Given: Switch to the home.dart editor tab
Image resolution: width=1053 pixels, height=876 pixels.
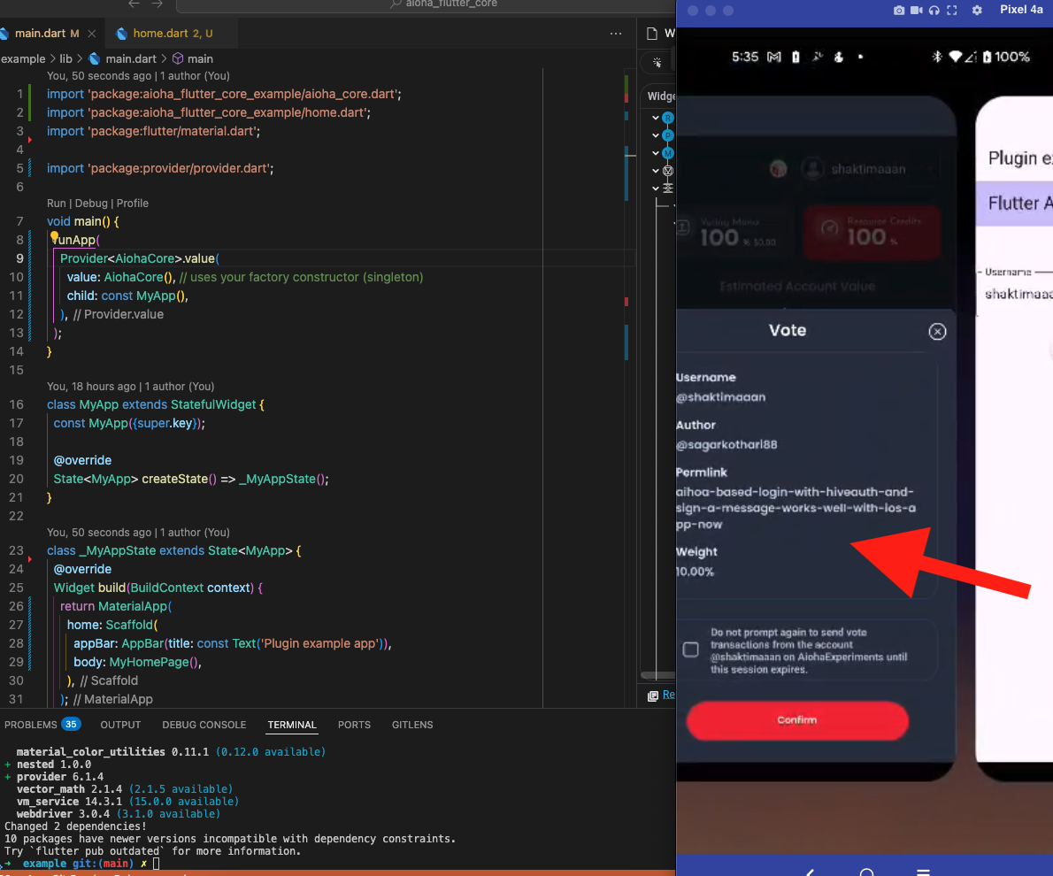Looking at the screenshot, I should pos(173,33).
